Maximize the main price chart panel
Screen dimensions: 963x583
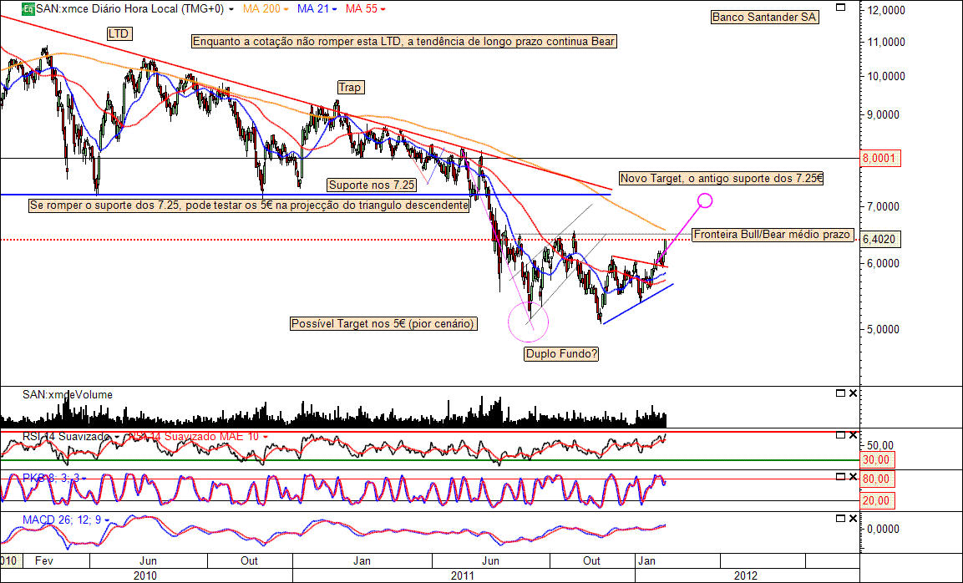(x=841, y=8)
